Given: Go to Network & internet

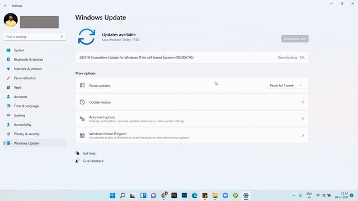Looking at the screenshot, I should point(35,69).
